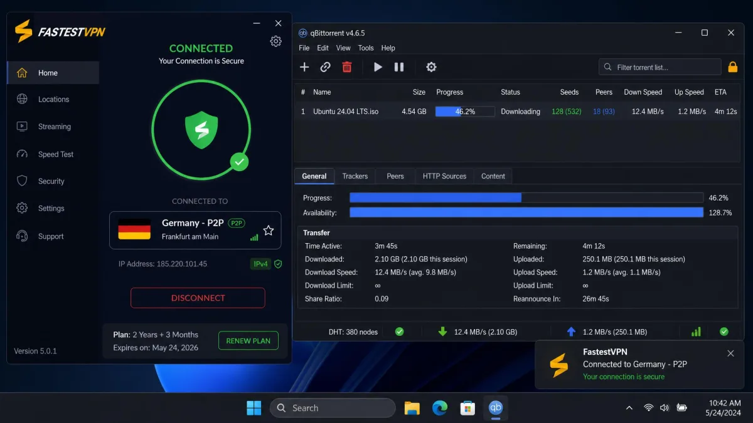Open Speed Test in FastestVPN sidebar
This screenshot has height=423, width=753.
pos(53,154)
